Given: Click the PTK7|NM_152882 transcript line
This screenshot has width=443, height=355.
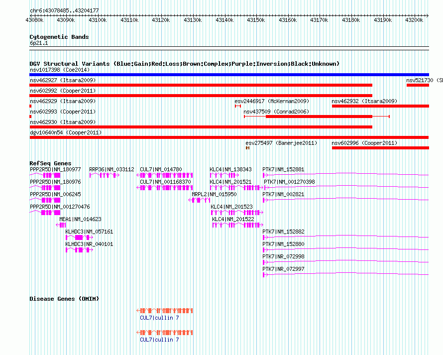Looking at the screenshot, I should pyautogui.click(x=346, y=237).
